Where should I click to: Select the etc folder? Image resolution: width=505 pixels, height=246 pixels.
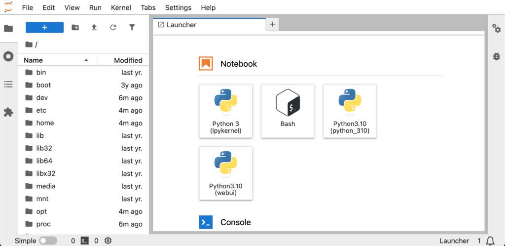pyautogui.click(x=83, y=110)
